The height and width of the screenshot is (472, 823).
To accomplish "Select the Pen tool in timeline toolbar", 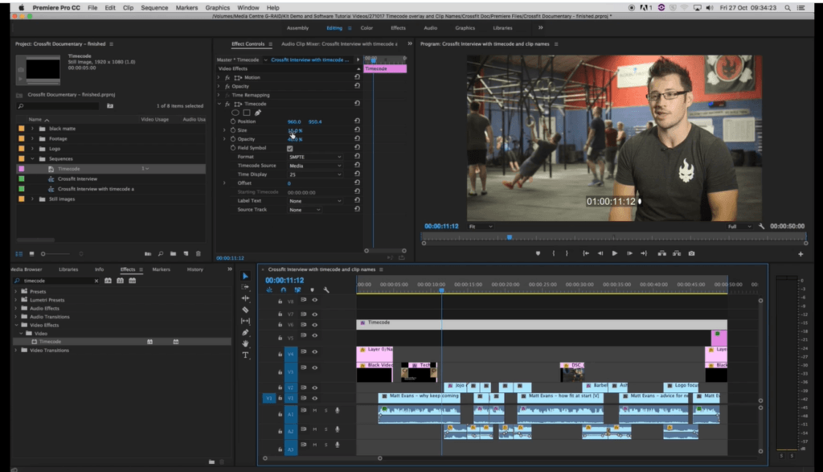I will click(x=245, y=332).
